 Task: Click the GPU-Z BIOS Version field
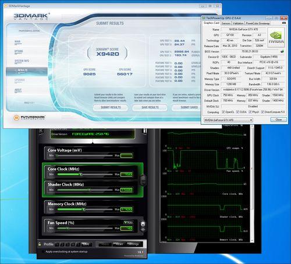pos(250,52)
